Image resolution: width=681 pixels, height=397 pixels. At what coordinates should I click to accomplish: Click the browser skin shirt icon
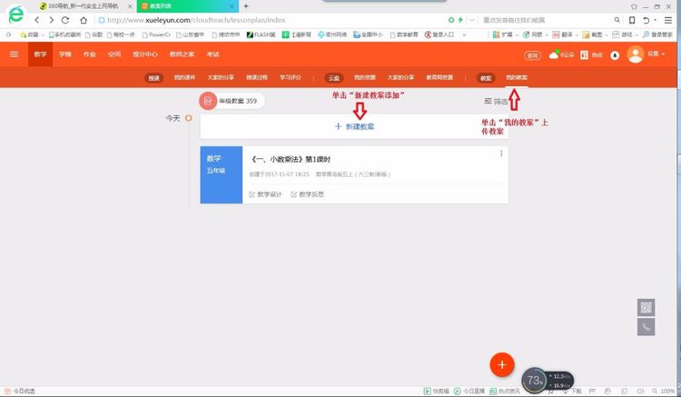634,6
